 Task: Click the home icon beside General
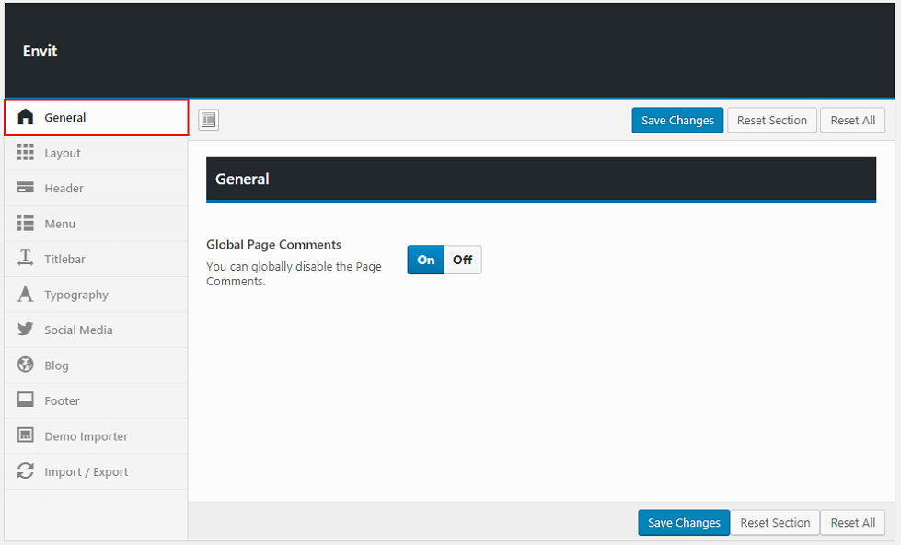(x=26, y=117)
